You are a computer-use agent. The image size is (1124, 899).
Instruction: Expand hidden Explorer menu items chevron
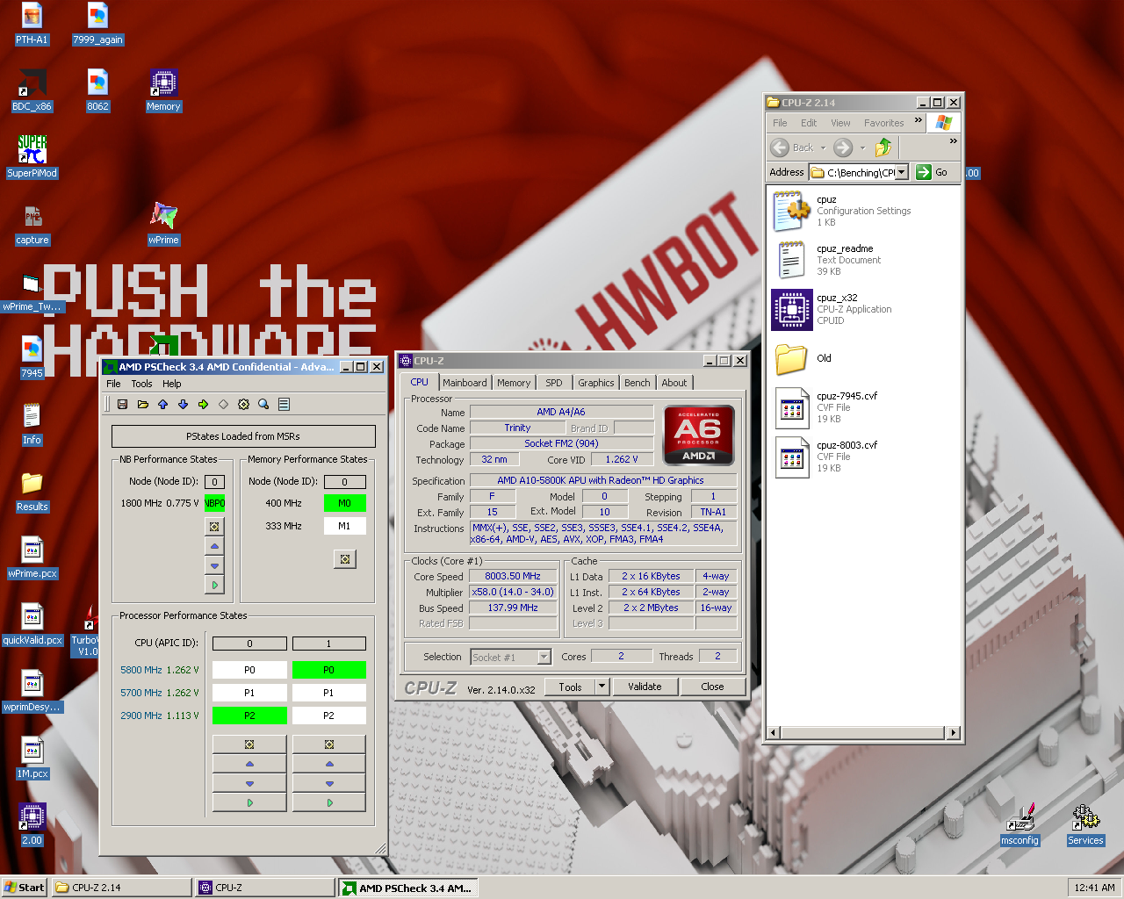pos(919,121)
